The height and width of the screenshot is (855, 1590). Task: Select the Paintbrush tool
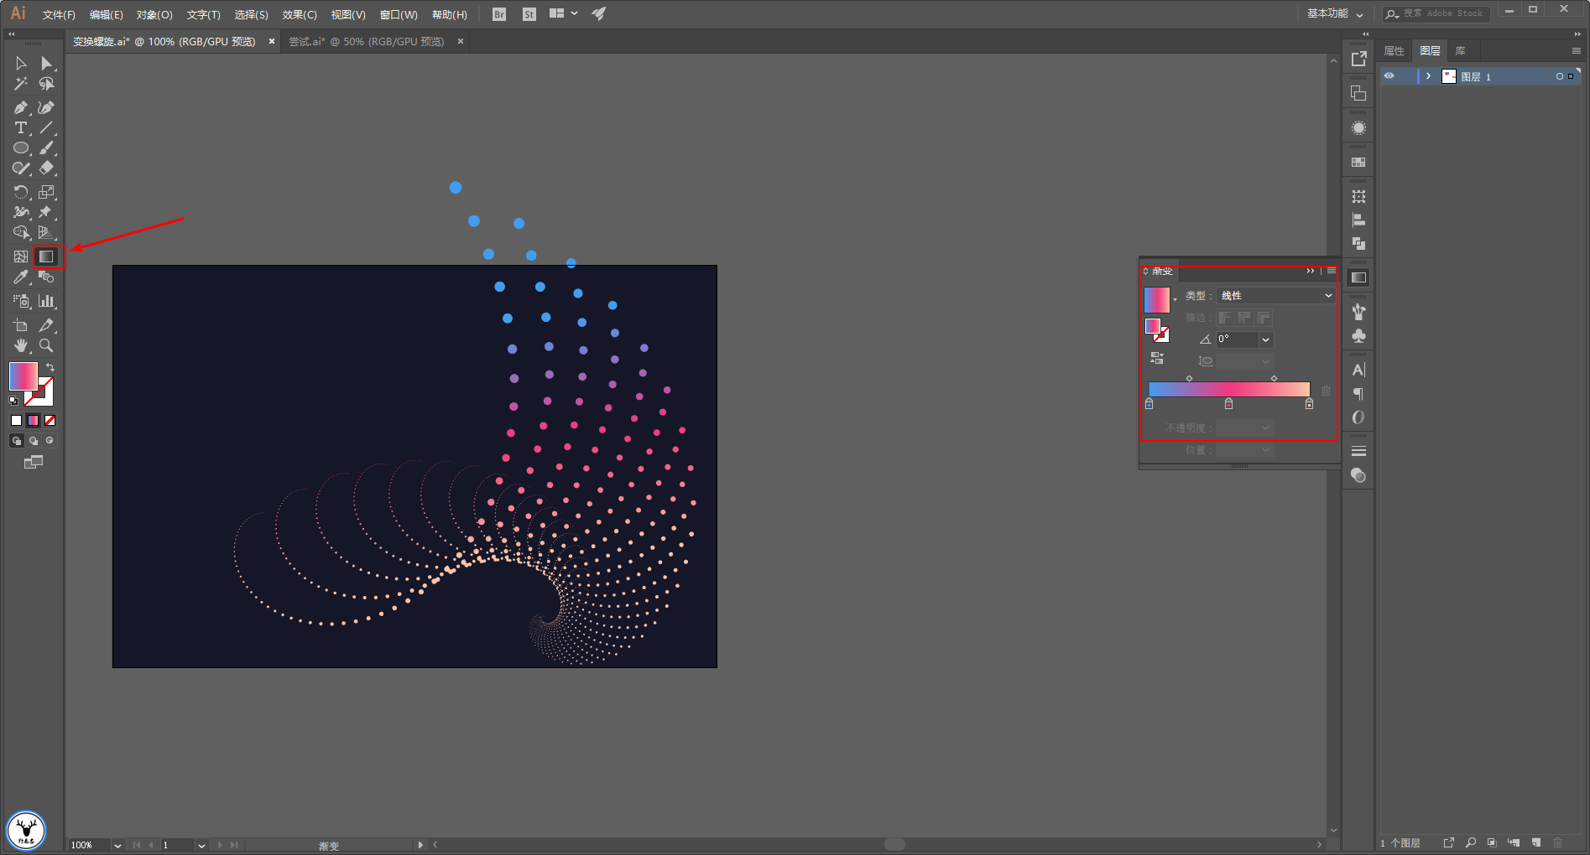pyautogui.click(x=46, y=148)
